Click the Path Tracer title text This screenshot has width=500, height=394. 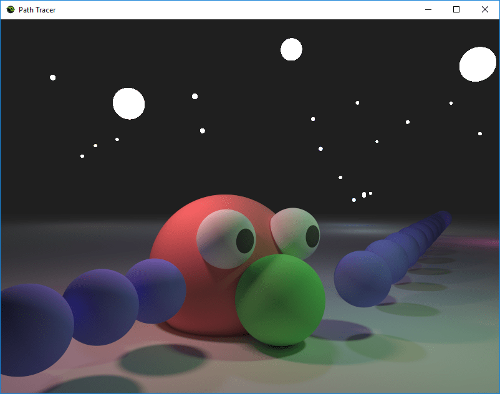point(37,10)
